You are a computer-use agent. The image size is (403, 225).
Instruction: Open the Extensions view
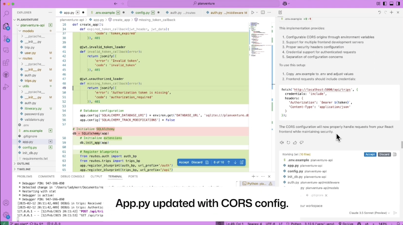[6, 63]
